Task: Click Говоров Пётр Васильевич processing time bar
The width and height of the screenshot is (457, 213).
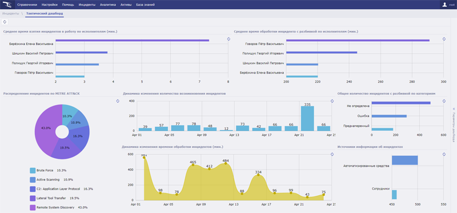Action: point(358,40)
